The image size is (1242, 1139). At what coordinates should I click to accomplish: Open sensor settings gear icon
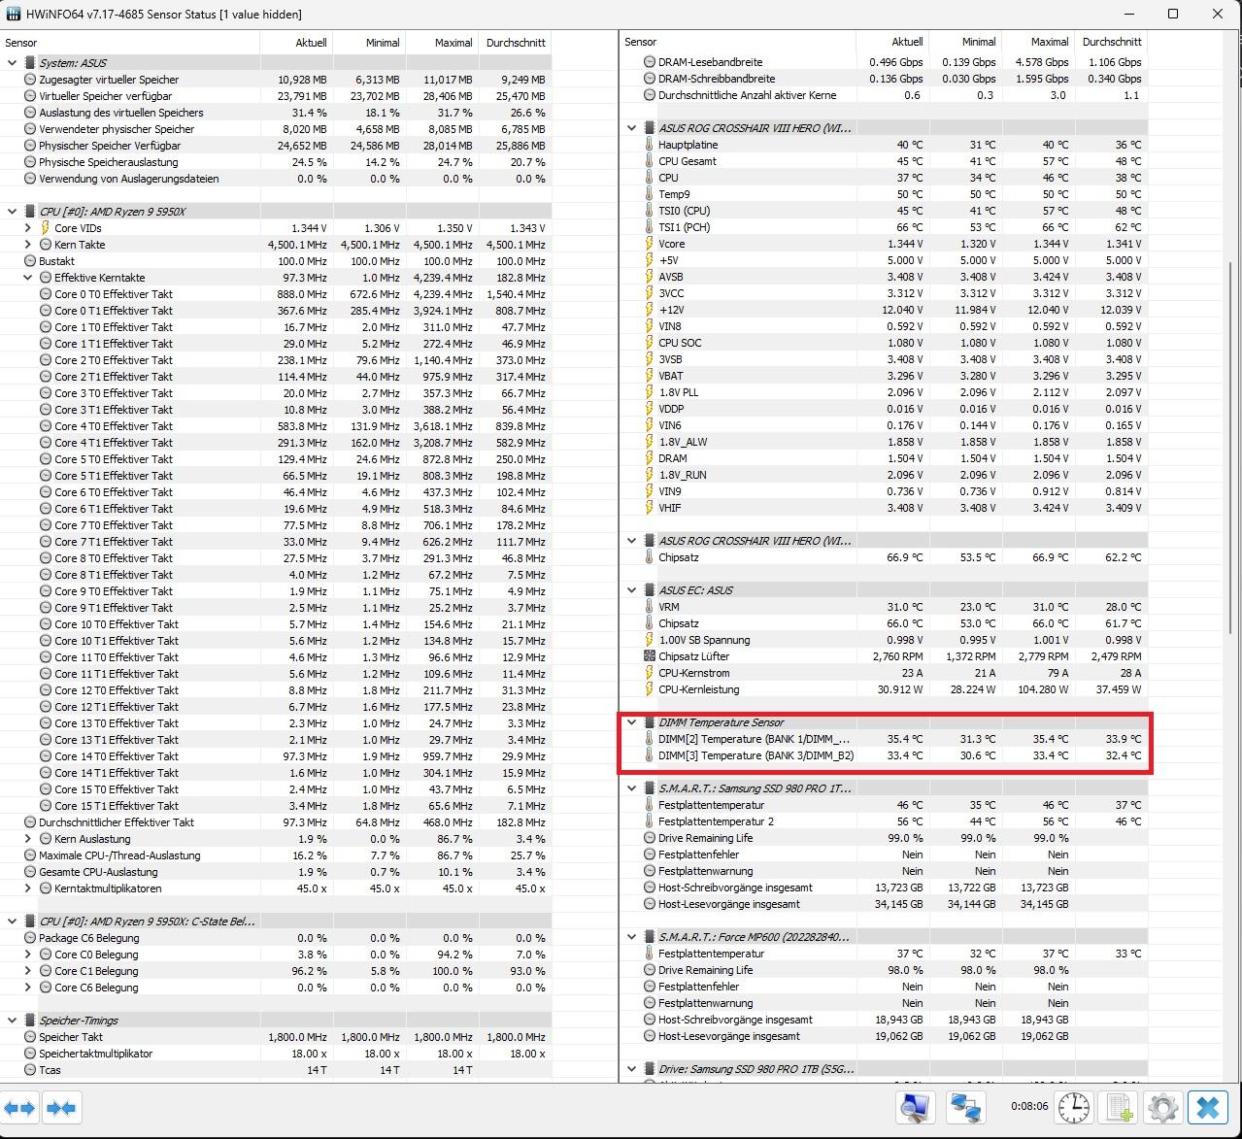coord(1162,1107)
